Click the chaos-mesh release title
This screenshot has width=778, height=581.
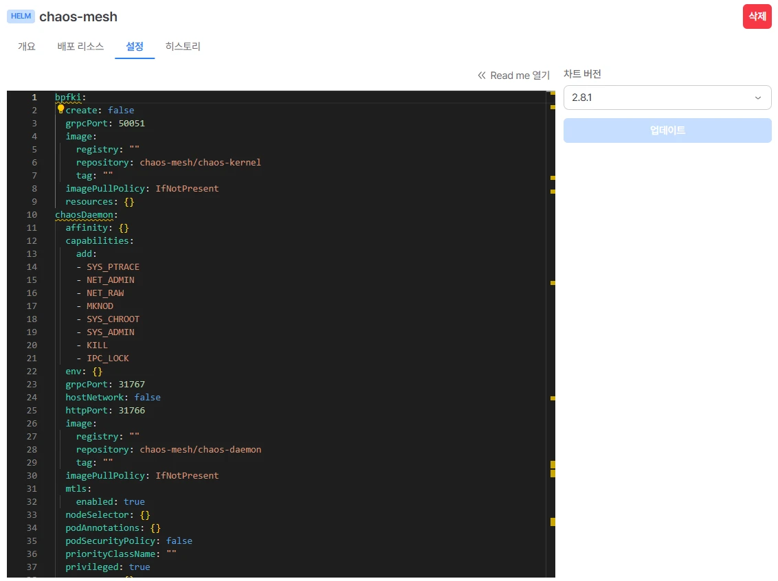78,16
